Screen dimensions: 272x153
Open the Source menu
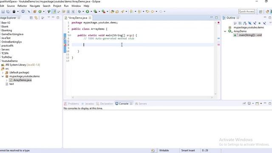11,6
